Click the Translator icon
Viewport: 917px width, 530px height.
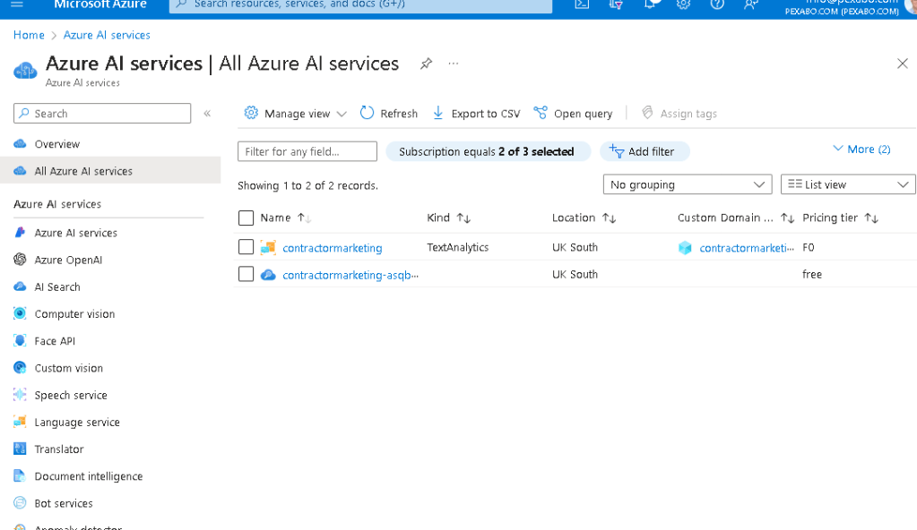pos(20,449)
